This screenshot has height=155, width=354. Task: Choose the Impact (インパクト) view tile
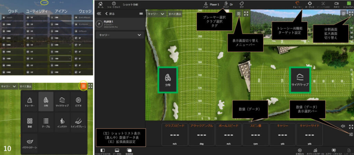(62, 123)
